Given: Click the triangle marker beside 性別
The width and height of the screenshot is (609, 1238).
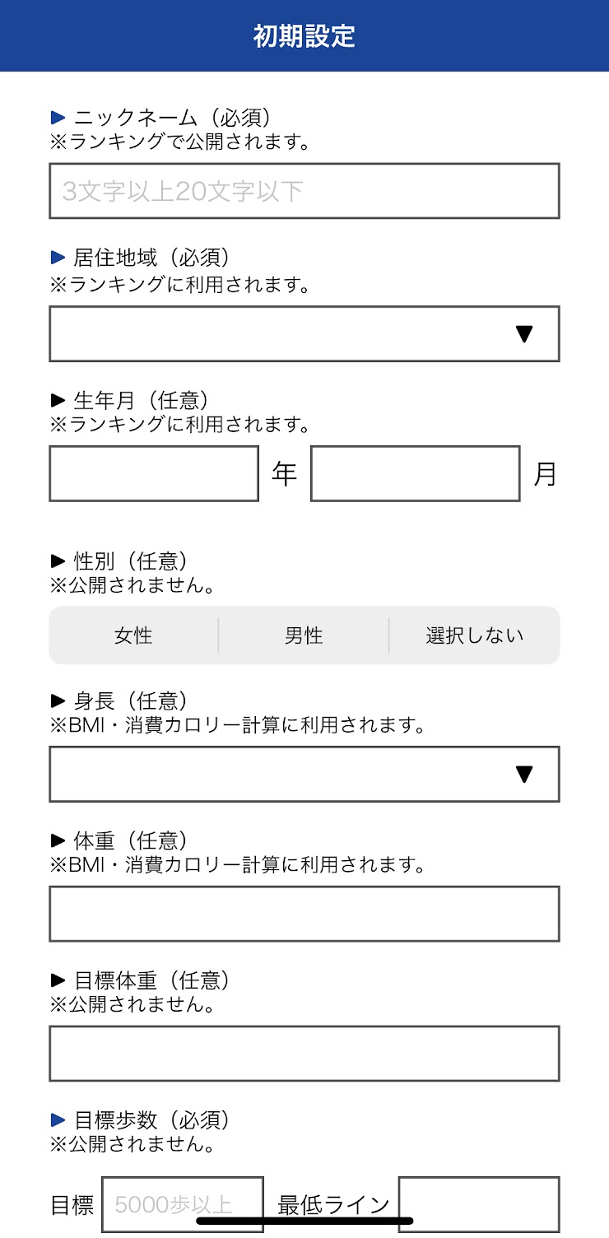Looking at the screenshot, I should click(x=58, y=561).
